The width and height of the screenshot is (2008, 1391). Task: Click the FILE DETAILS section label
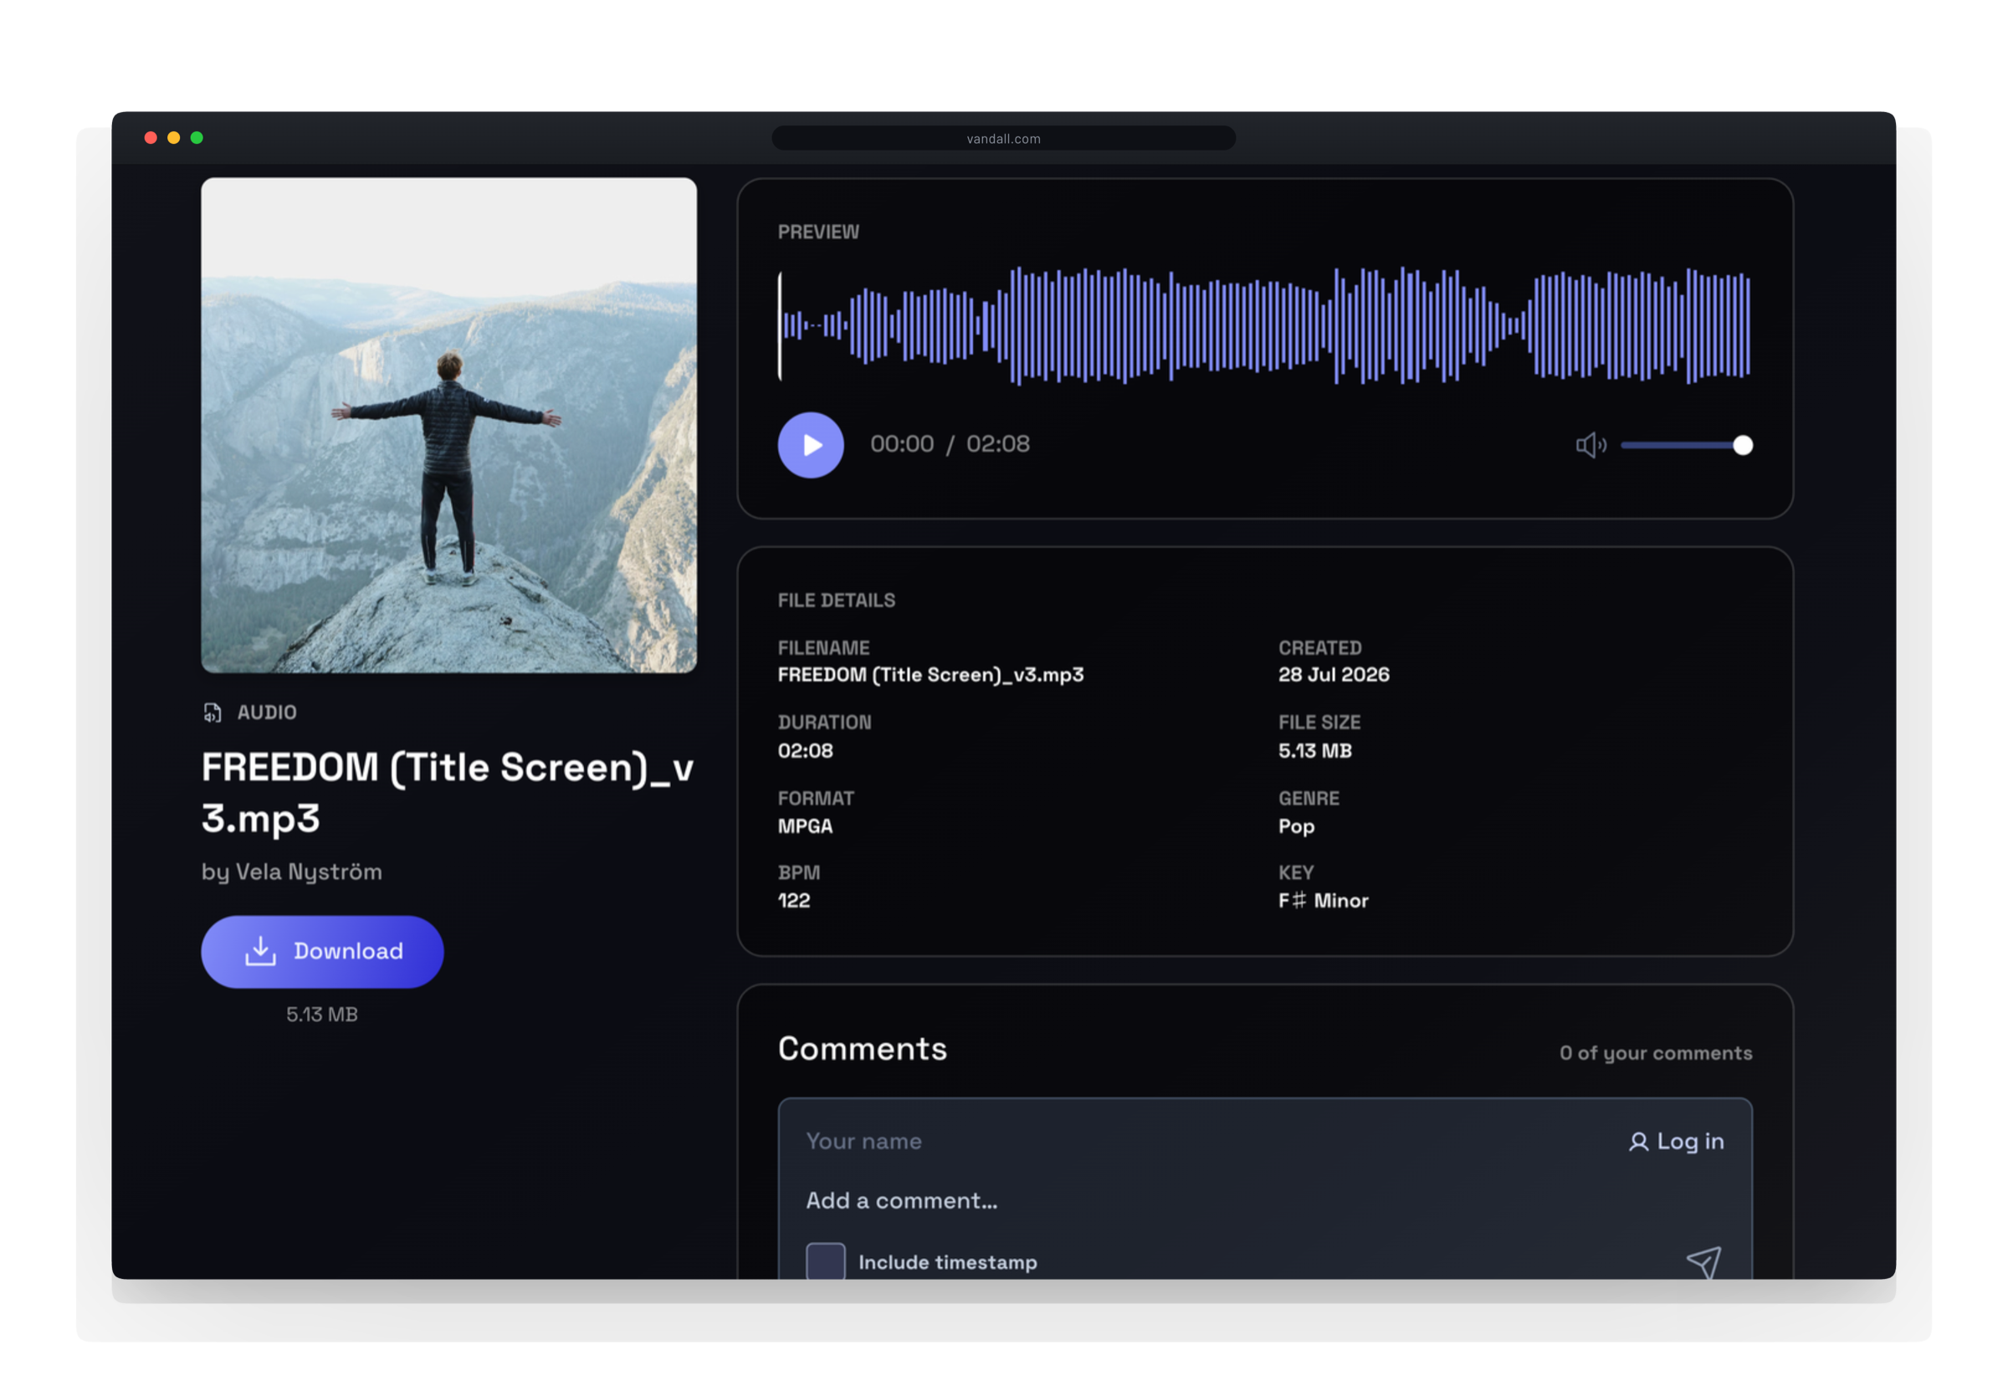tap(836, 601)
